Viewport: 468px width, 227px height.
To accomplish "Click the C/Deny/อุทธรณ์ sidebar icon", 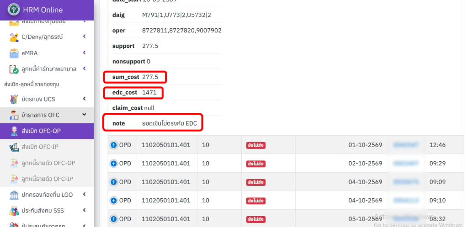I will point(14,37).
